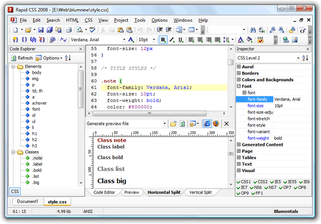Image resolution: width=321 pixels, height=224 pixels.
Task: Click the Find Previous binoculars icon
Action: 273,30
